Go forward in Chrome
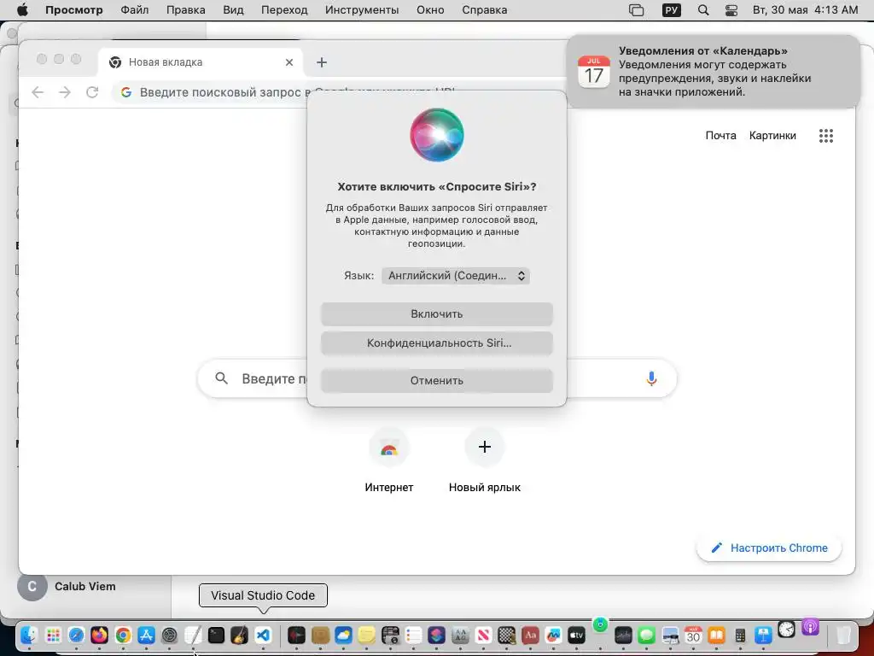Viewport: 874px width, 656px height. 65,92
